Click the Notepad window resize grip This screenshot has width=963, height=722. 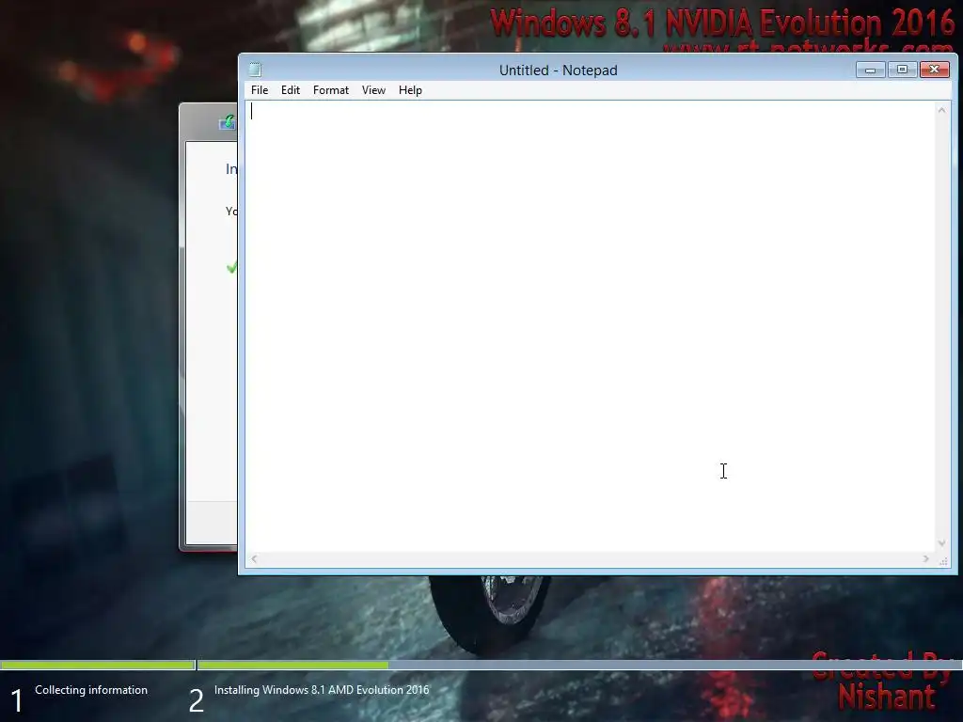coord(942,560)
